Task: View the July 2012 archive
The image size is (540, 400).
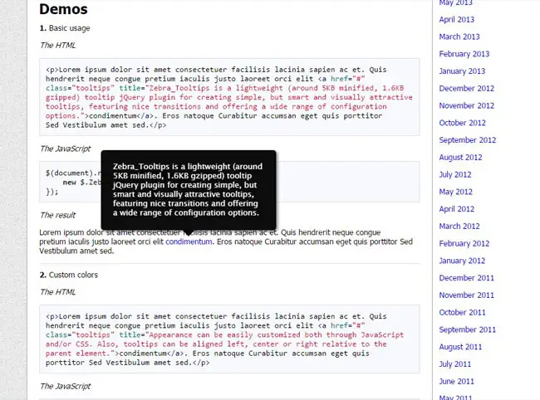Action: coord(455,174)
